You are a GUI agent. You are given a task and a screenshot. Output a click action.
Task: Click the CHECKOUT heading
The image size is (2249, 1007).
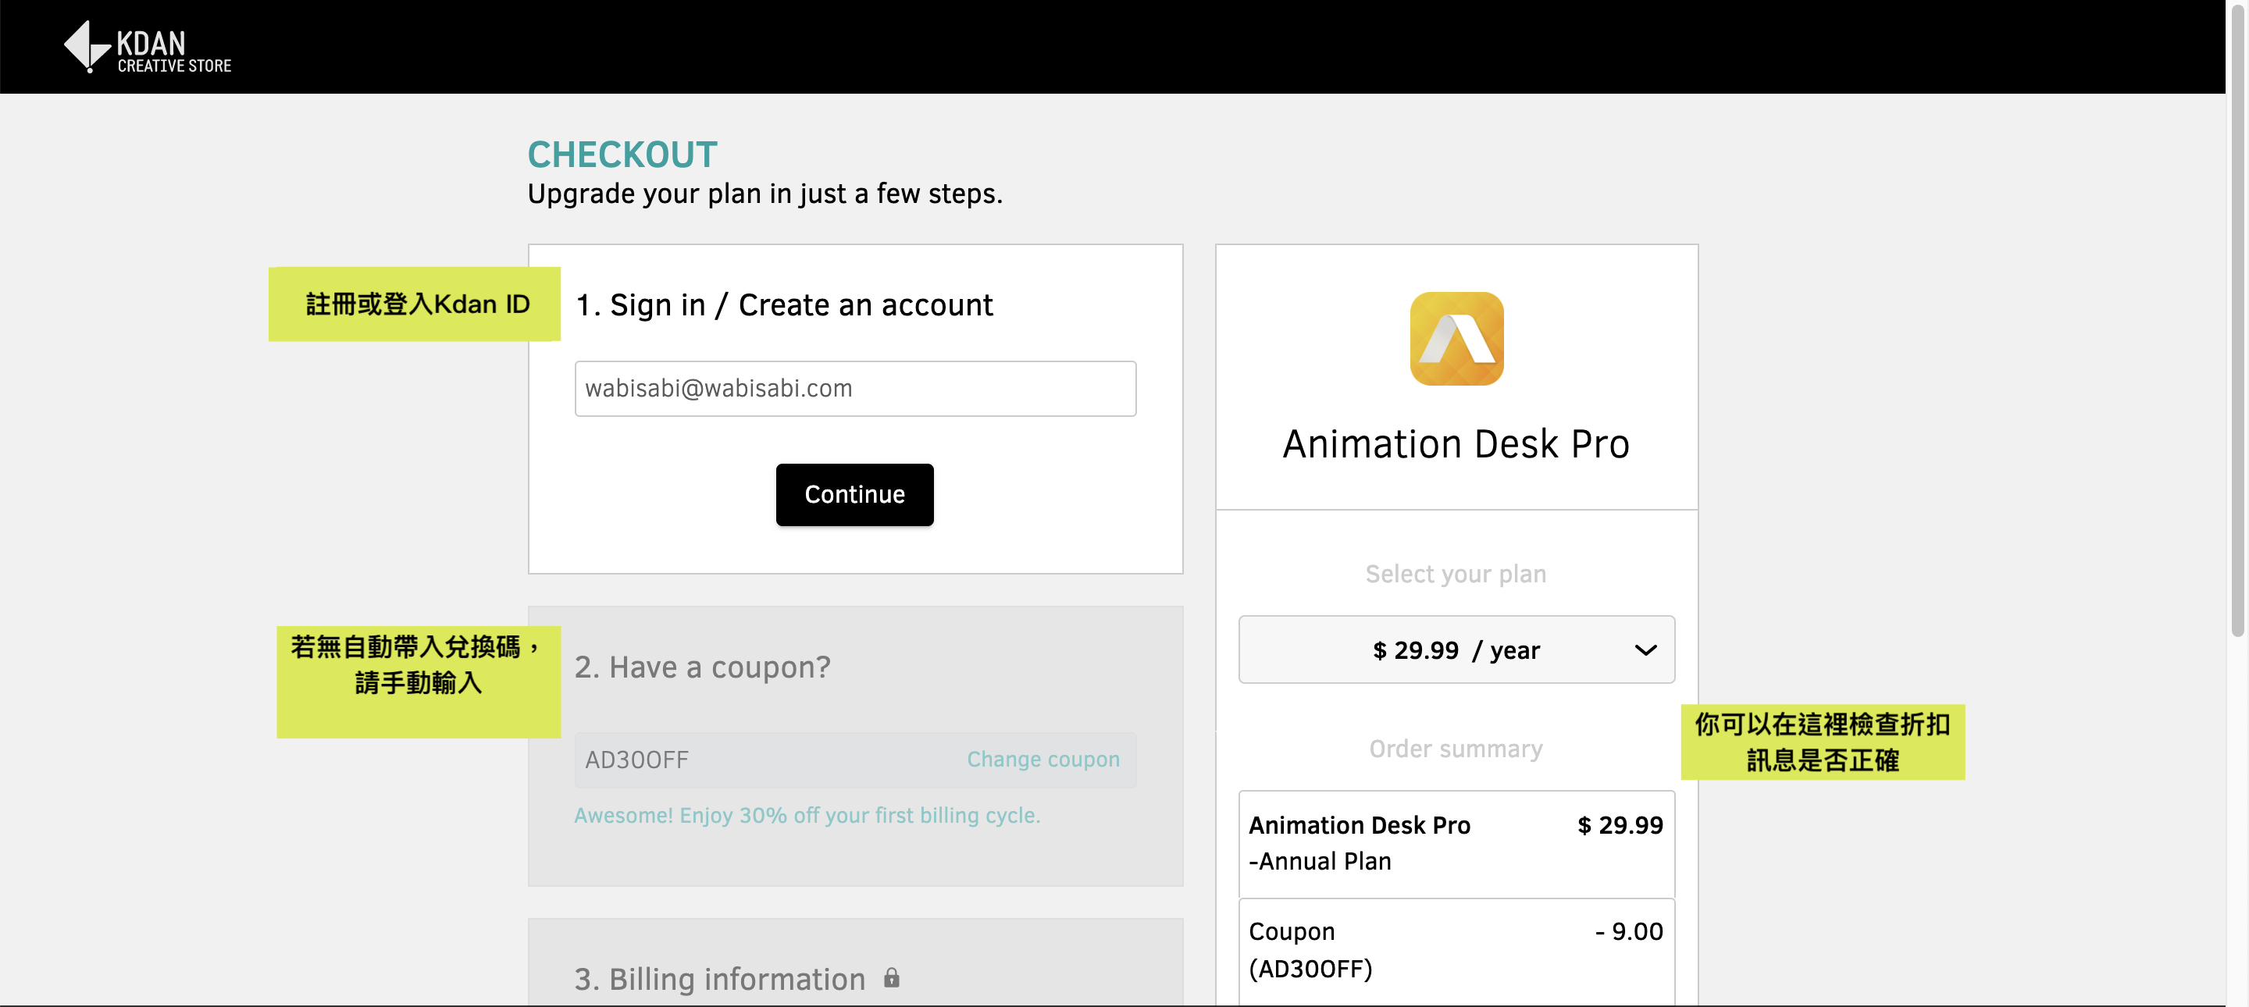622,155
